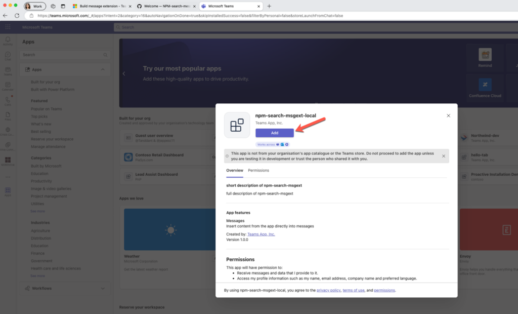Open the Teams App, Inc. creator link
The image size is (518, 314).
click(262, 234)
